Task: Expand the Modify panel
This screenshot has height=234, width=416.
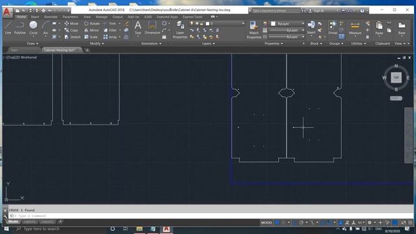Action: click(97, 44)
